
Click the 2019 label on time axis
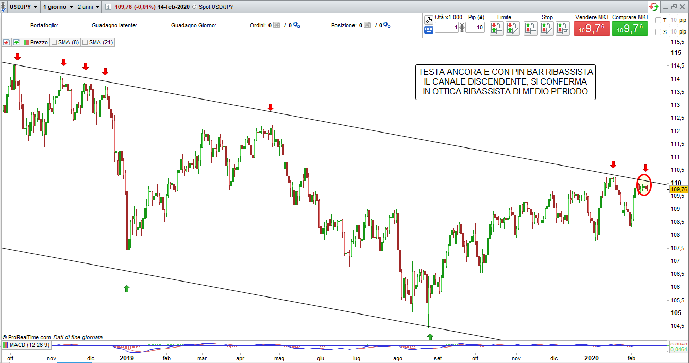click(127, 357)
